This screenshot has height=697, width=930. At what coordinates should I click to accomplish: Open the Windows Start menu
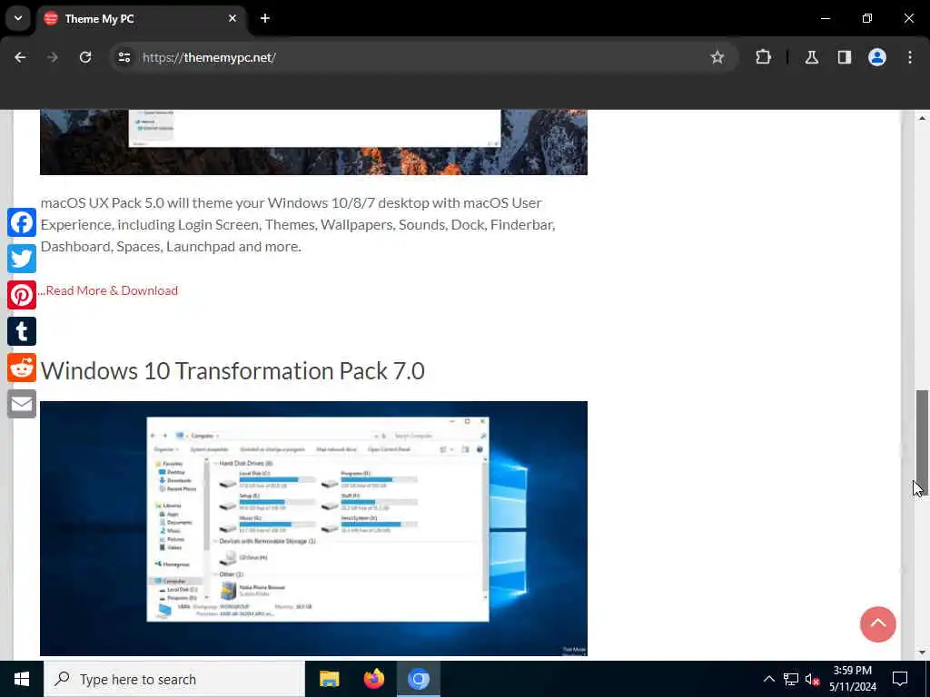(22, 679)
